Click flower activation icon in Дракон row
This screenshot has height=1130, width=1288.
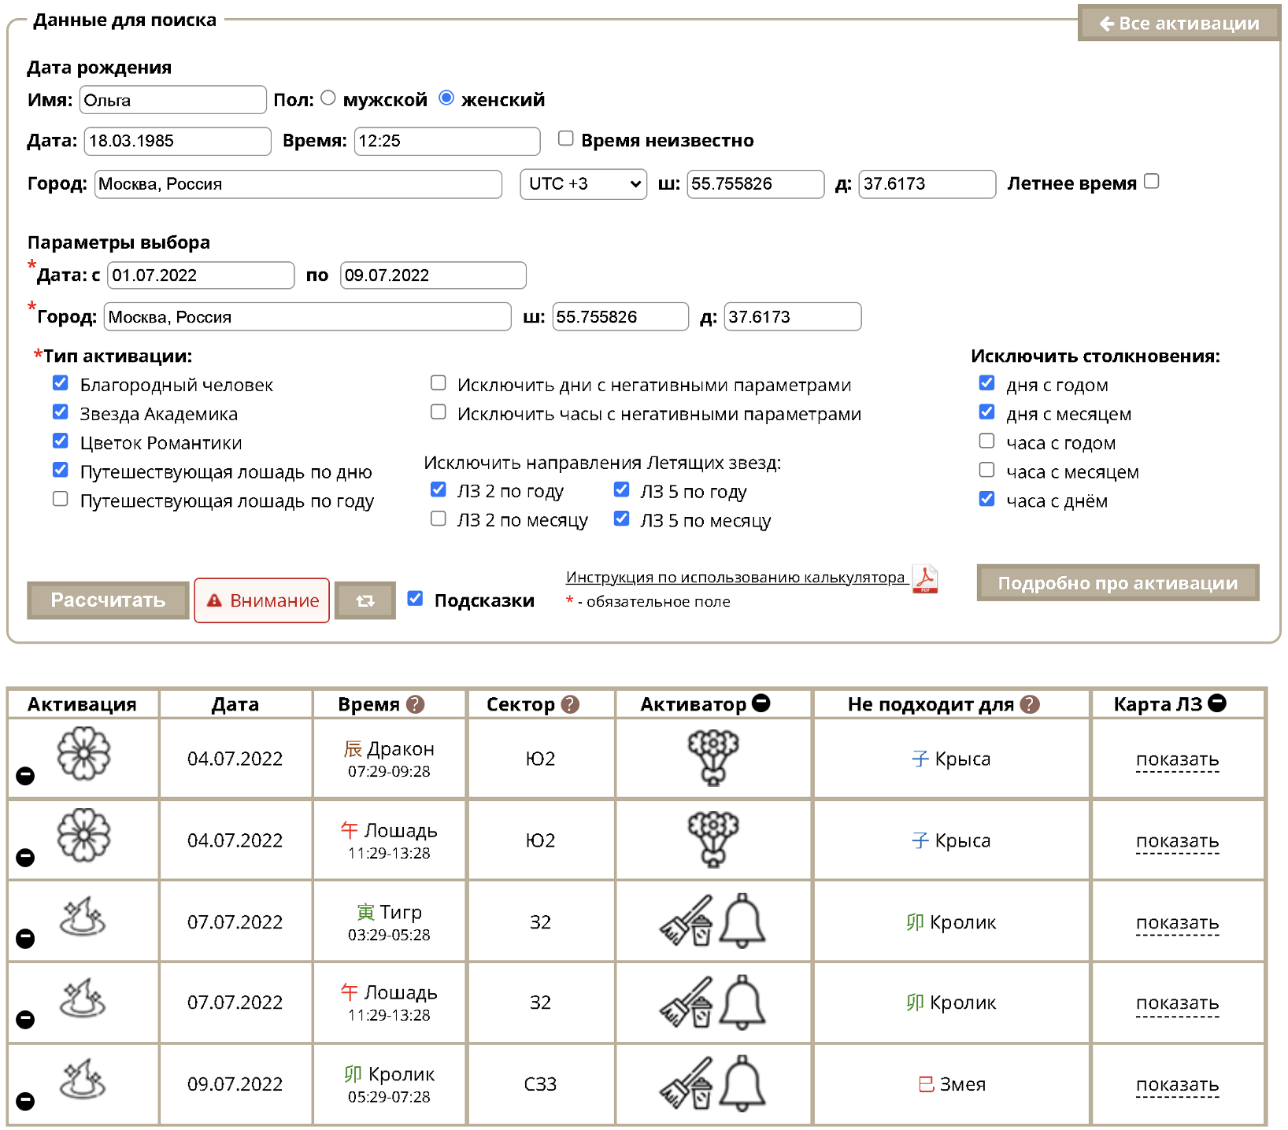tap(84, 753)
